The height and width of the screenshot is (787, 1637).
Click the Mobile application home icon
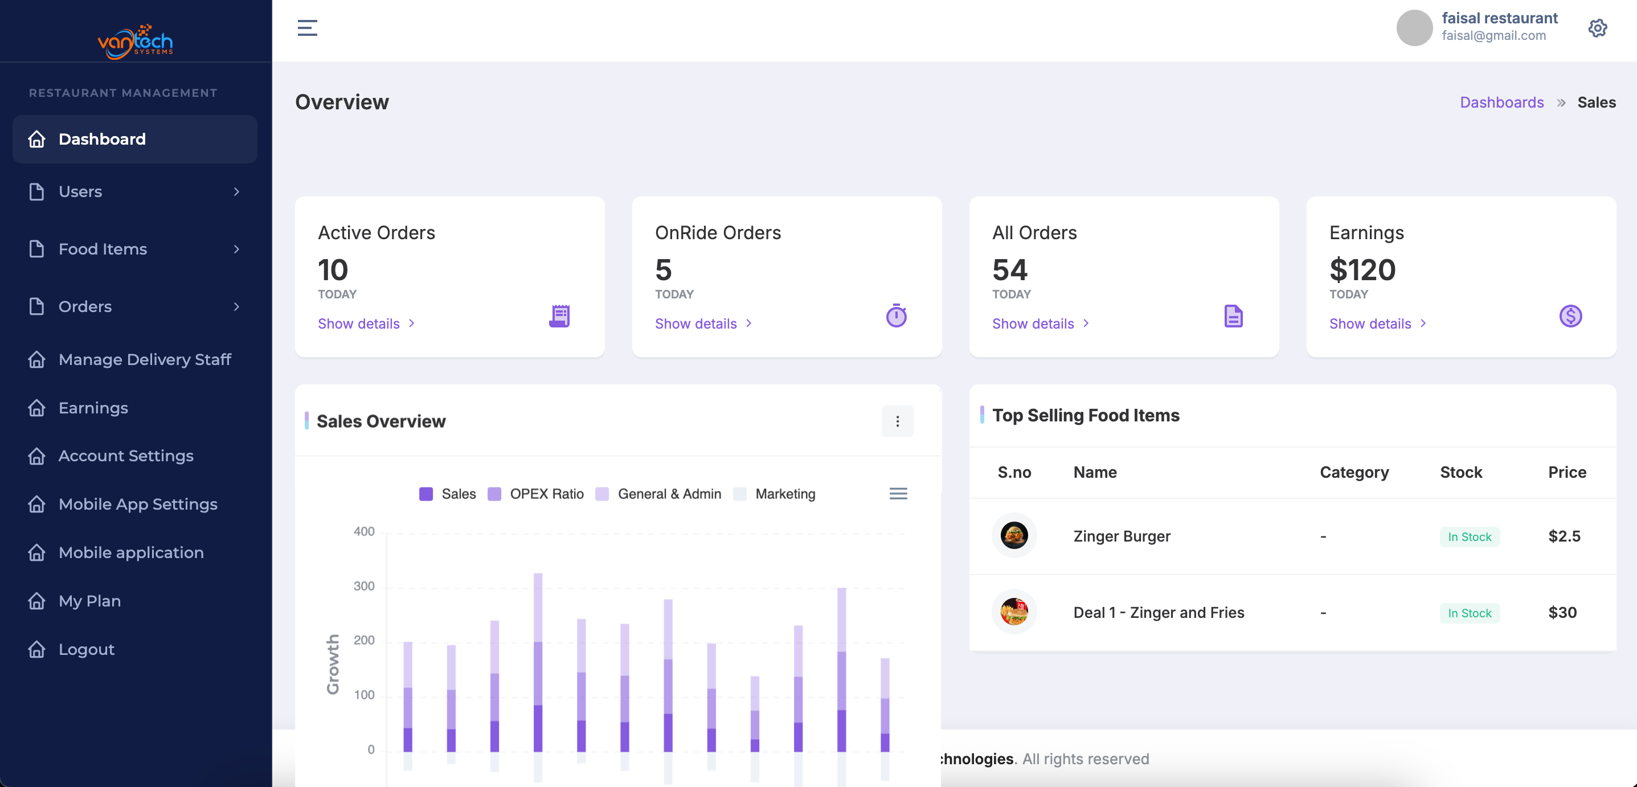pyautogui.click(x=37, y=552)
